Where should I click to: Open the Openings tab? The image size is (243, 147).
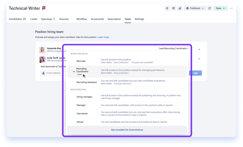48,19
